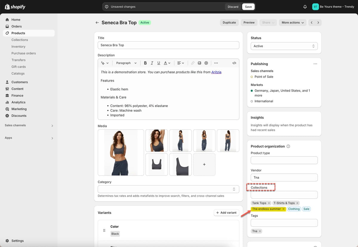
Task: Open Transfers under Products
Action: (x=18, y=60)
